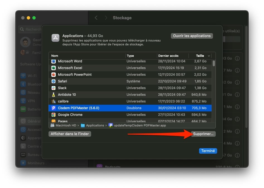Click the '940,6 Mo' size for Antidote 10

click(199, 95)
